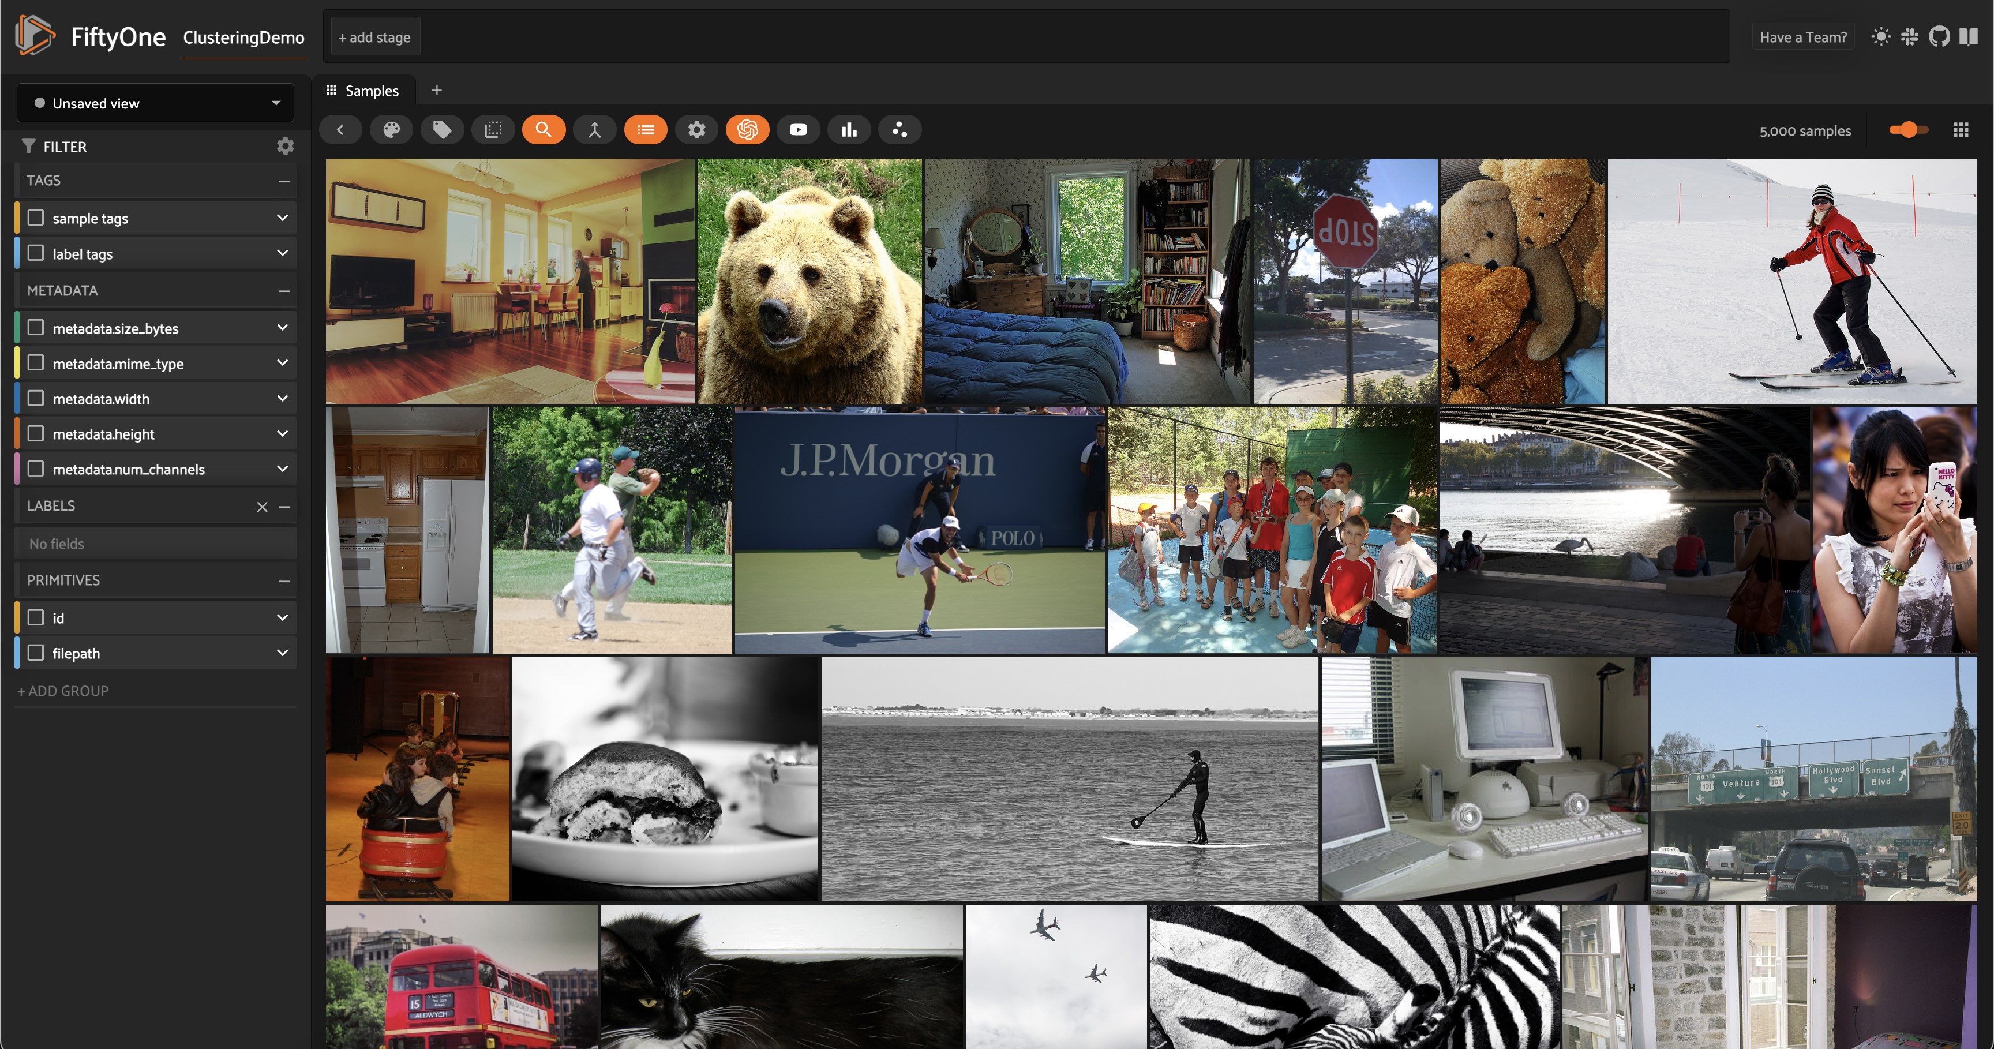This screenshot has width=1994, height=1049.
Task: Adjust the grid zoom slider
Action: click(x=1908, y=130)
